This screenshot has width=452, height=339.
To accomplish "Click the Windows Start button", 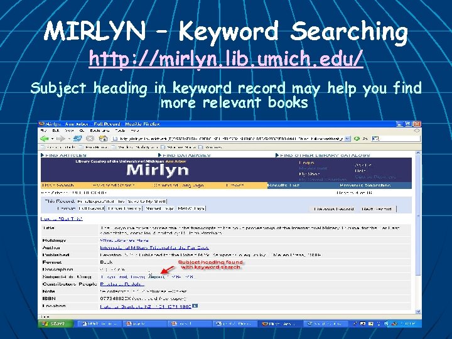I will (55, 324).
